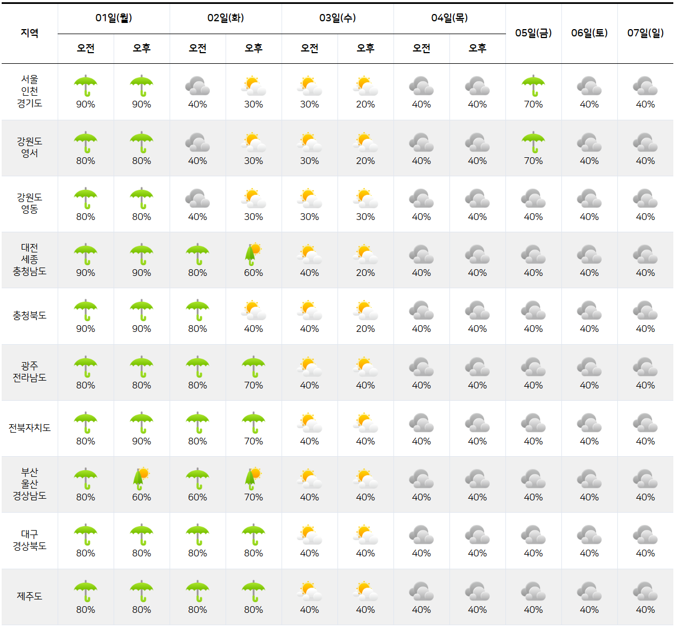Click 20% under Seoul Wednesday afternoon
Screen dimensions: 675x628
coord(365,104)
